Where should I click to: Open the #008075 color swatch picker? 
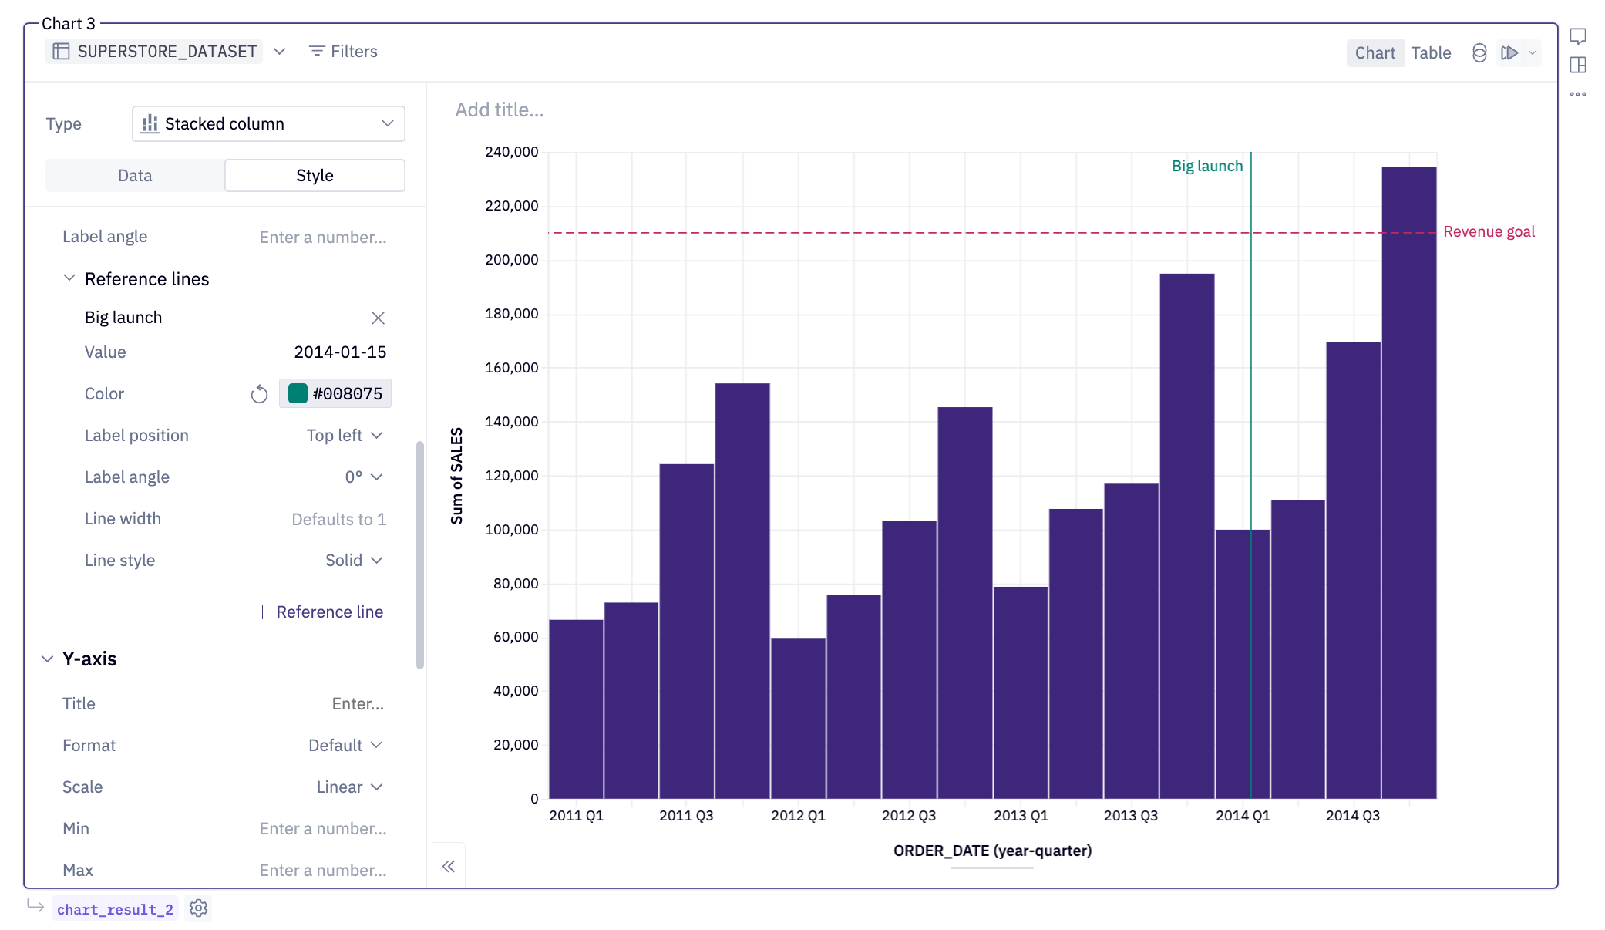pos(335,393)
